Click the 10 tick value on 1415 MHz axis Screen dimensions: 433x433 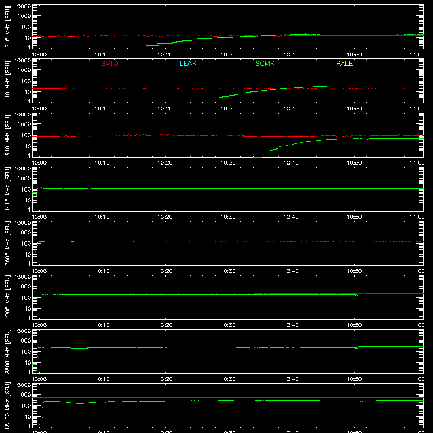(x=28, y=200)
